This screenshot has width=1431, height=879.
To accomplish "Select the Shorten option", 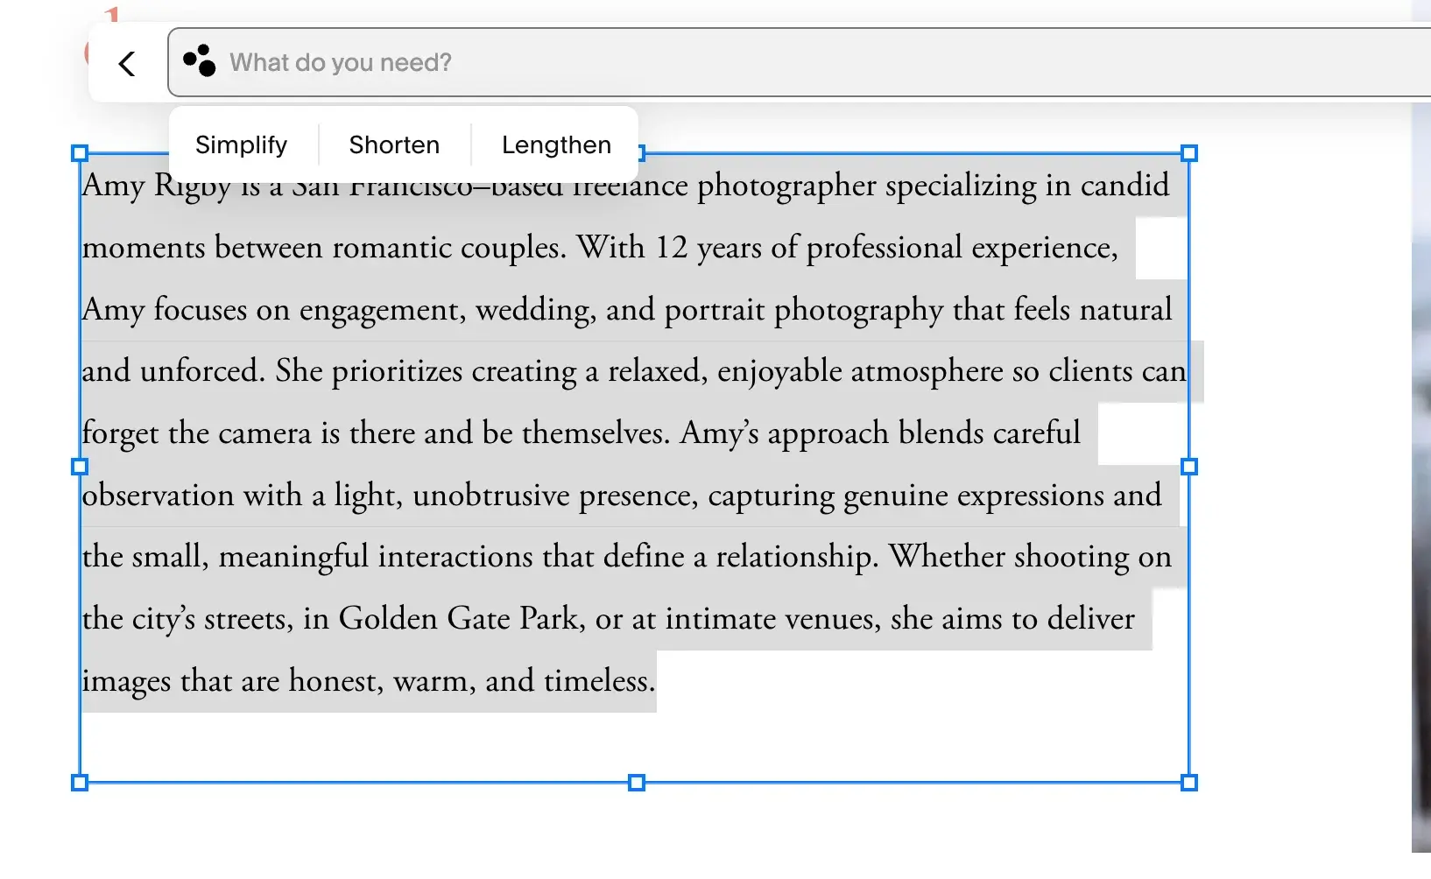I will [394, 144].
